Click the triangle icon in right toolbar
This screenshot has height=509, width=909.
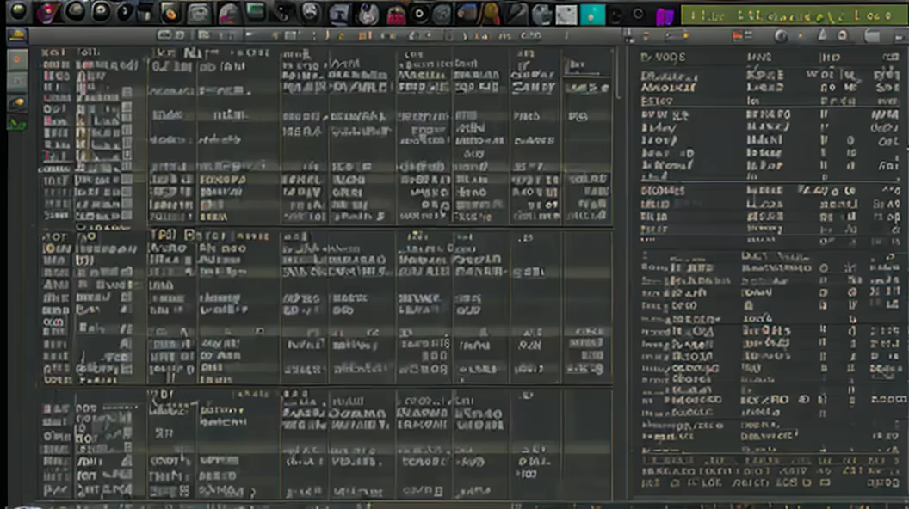(821, 36)
